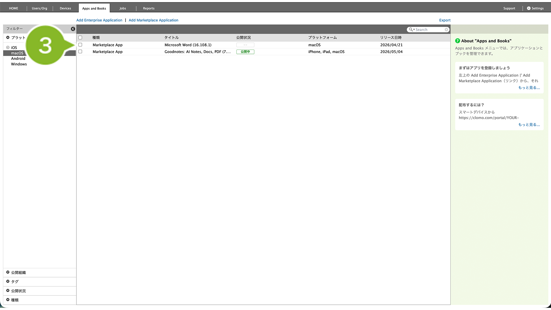This screenshot has height=310, width=551.
Task: Click the macOS platform cell in Word row
Action: [314, 45]
